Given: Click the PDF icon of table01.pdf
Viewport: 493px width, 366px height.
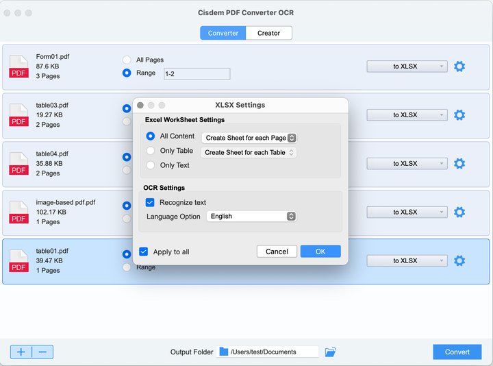Looking at the screenshot, I should [18, 260].
